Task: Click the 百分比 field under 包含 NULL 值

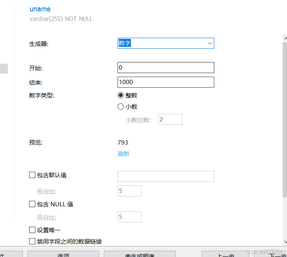Action: (x=129, y=217)
